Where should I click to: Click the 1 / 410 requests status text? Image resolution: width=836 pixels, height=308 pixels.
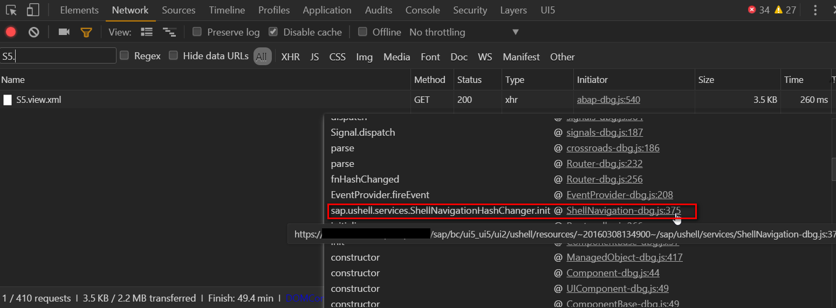click(36, 298)
